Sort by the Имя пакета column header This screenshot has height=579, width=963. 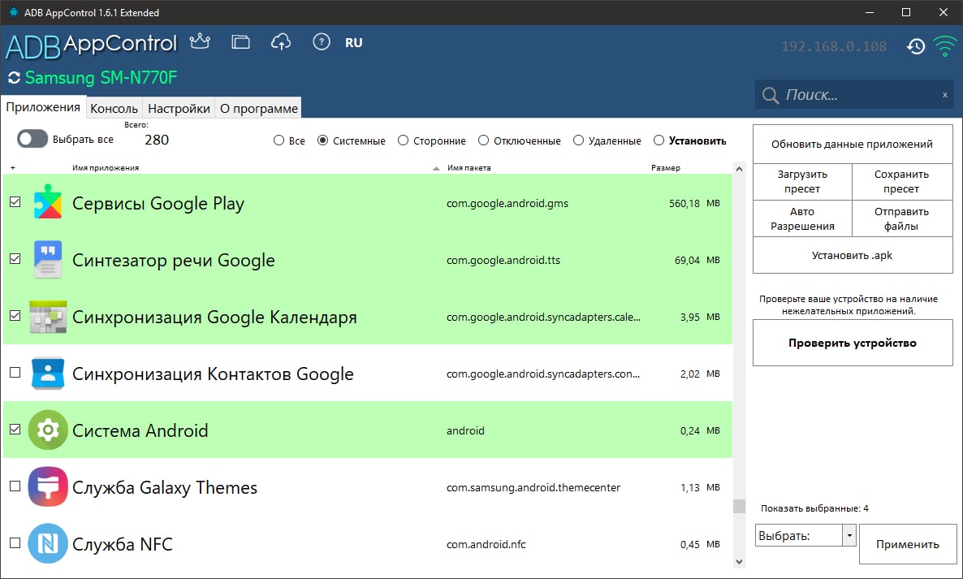coord(469,167)
